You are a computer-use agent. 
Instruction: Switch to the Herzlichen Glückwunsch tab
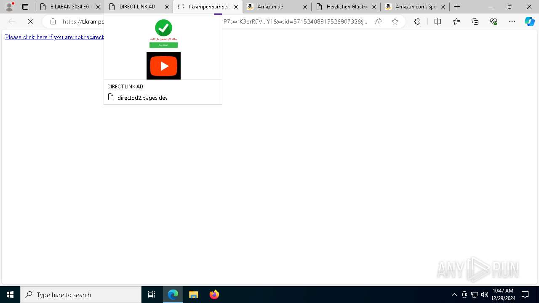point(346,7)
